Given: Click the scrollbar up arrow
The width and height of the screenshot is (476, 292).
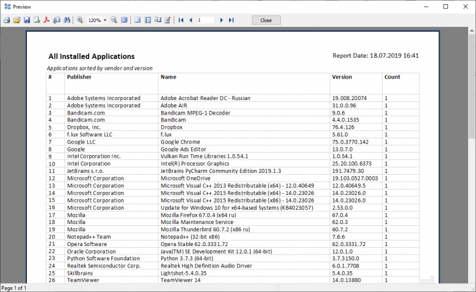Looking at the screenshot, I should (x=472, y=30).
